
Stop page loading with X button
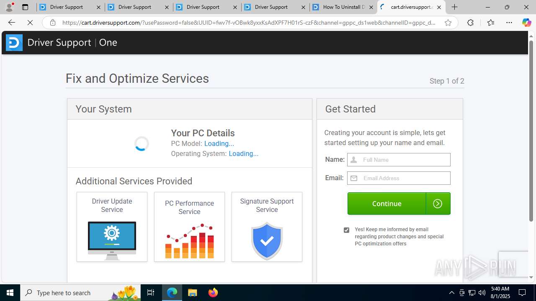30,23
